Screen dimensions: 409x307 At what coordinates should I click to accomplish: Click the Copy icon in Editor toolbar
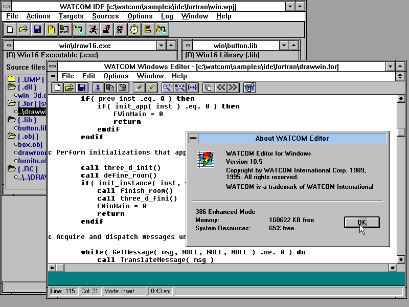(x=110, y=87)
